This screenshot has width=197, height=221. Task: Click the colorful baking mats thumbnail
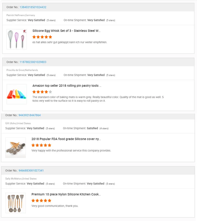click(x=17, y=94)
